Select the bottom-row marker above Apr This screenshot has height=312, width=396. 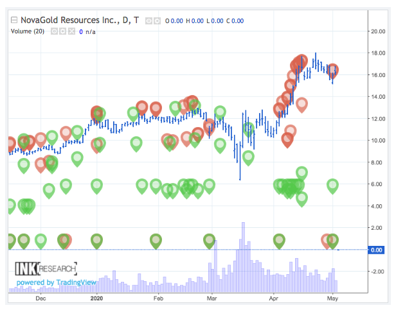click(279, 241)
